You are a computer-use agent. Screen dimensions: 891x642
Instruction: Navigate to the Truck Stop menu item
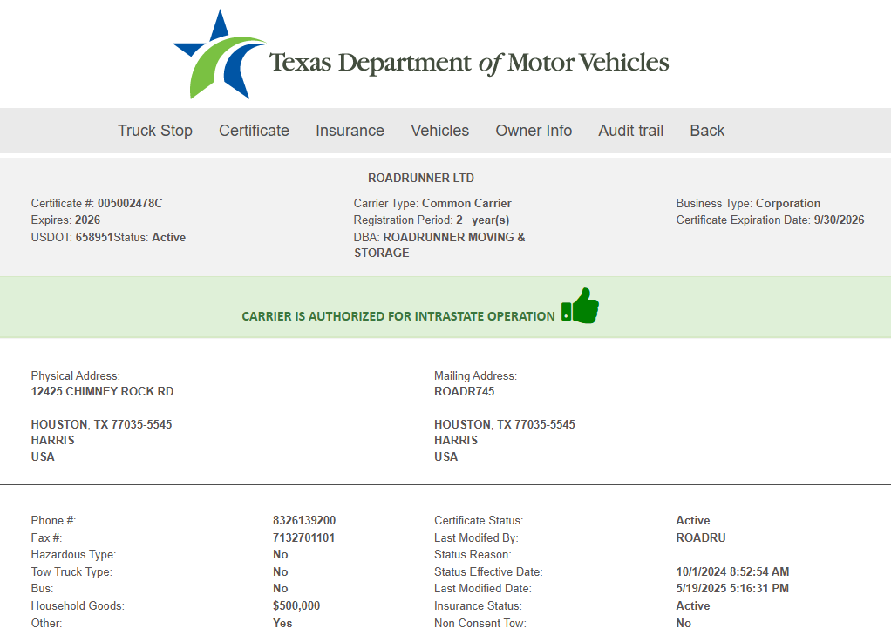pos(154,131)
